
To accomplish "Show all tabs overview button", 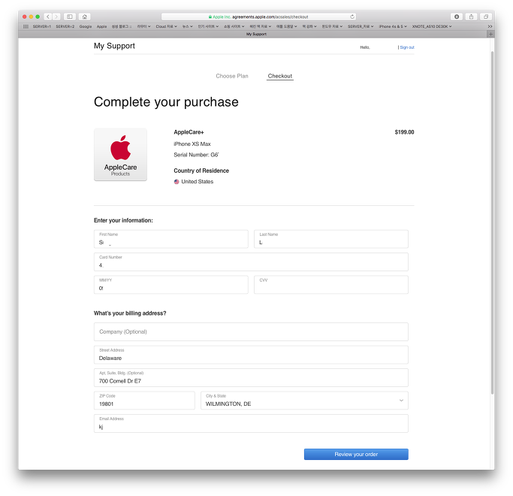I will point(486,17).
